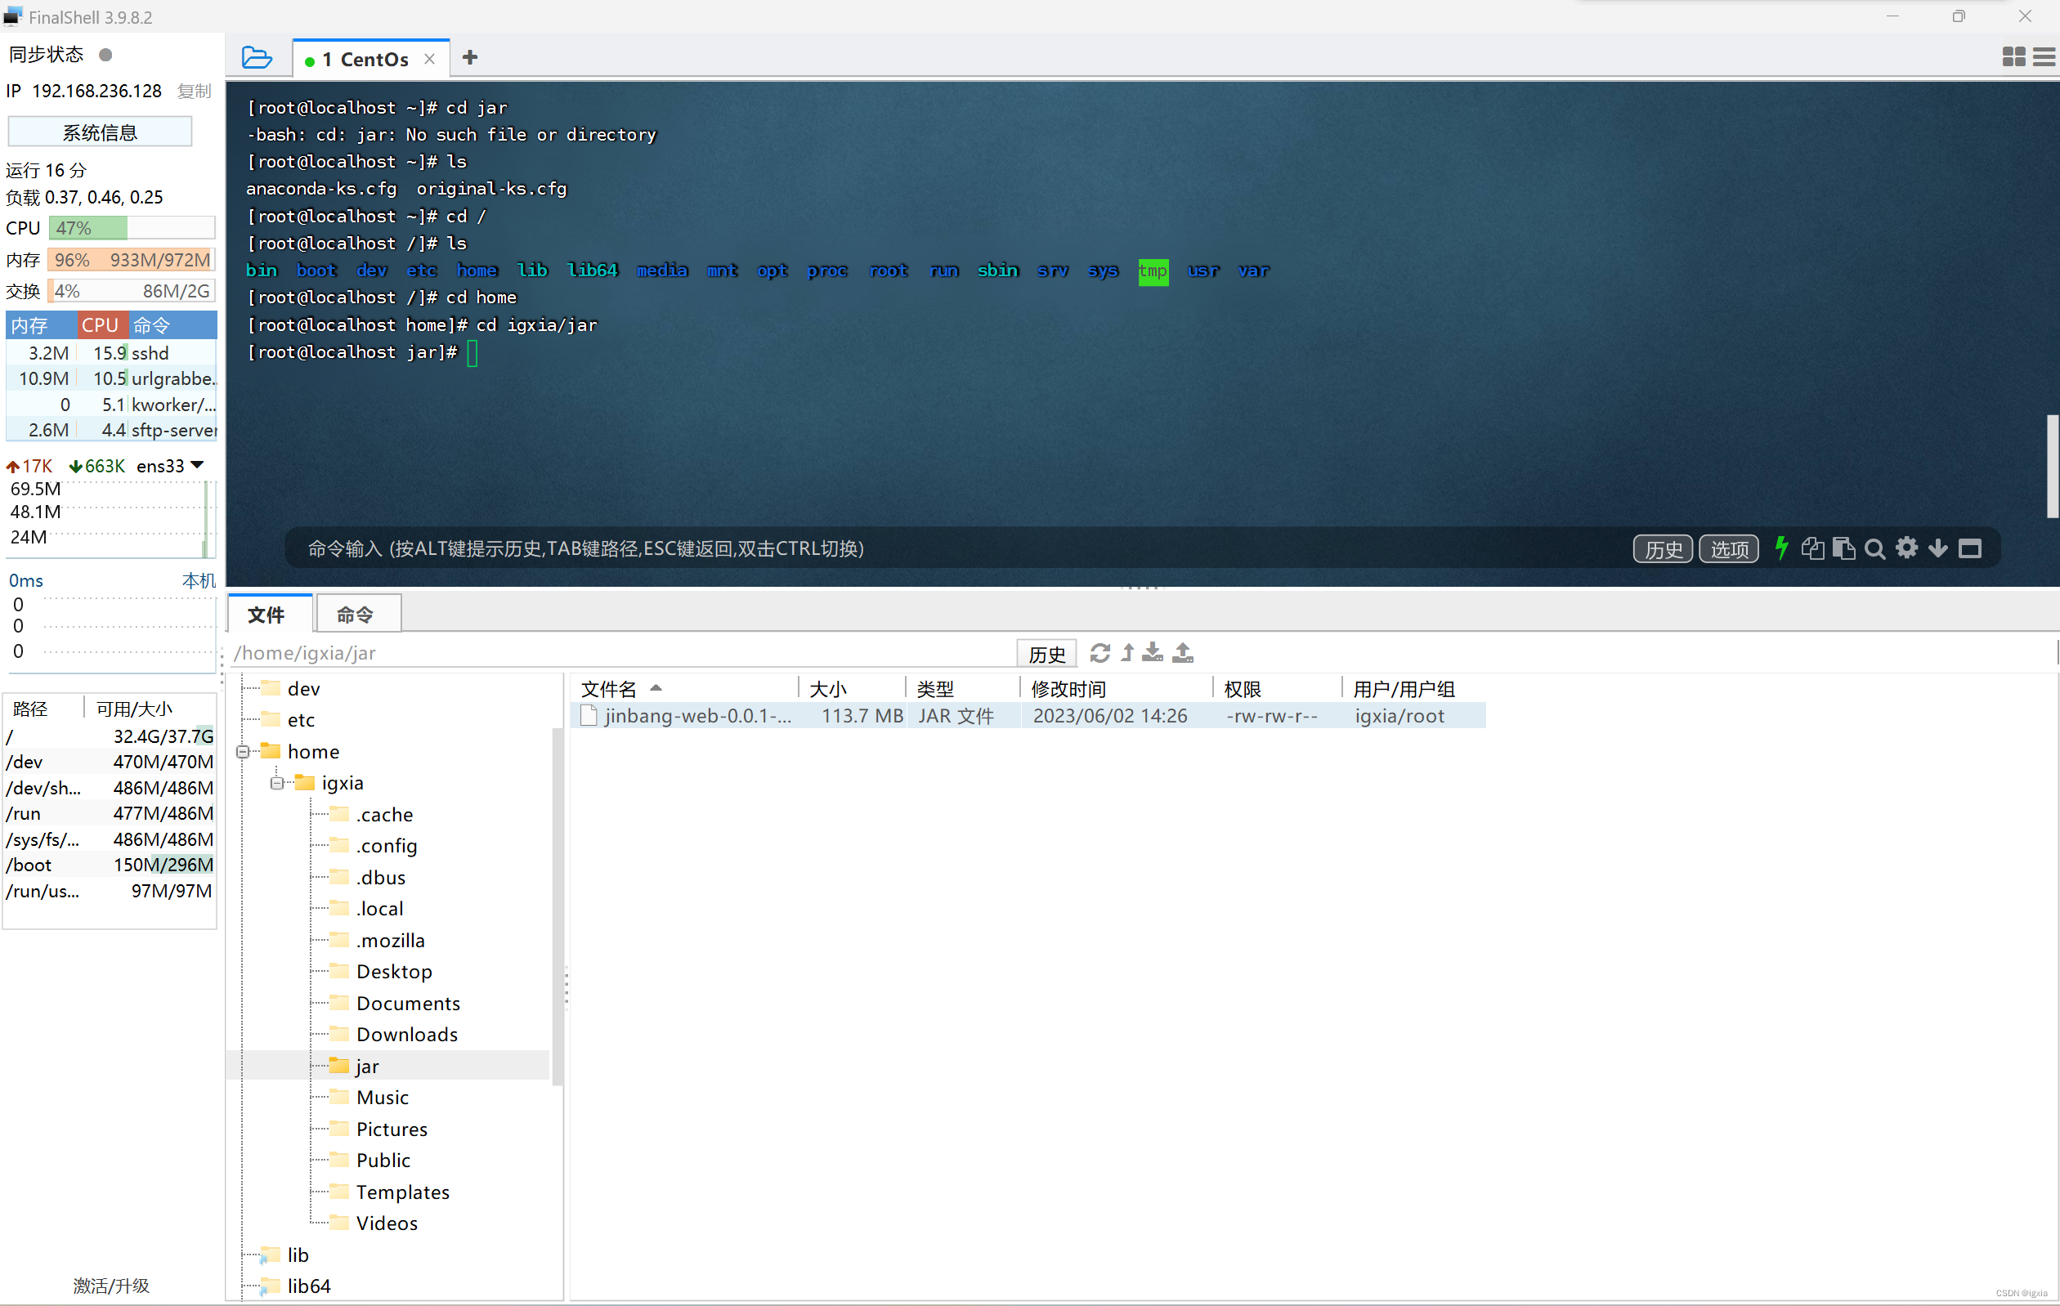Sort files by 文件名 column header

coord(684,688)
